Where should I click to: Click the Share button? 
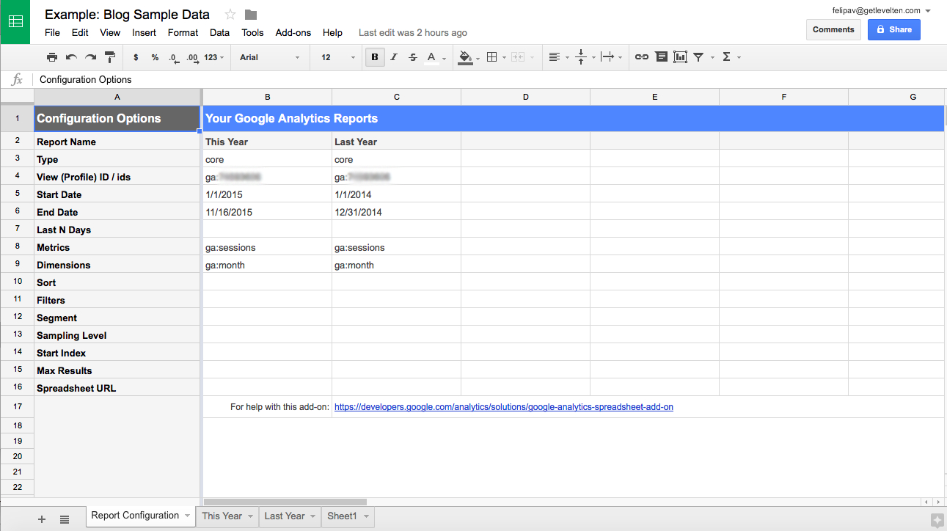click(893, 29)
